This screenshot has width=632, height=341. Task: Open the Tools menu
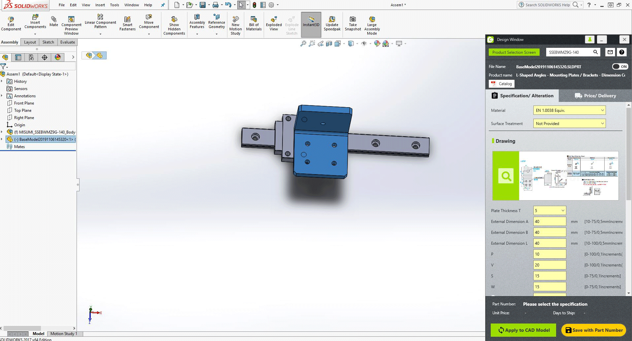(115, 5)
